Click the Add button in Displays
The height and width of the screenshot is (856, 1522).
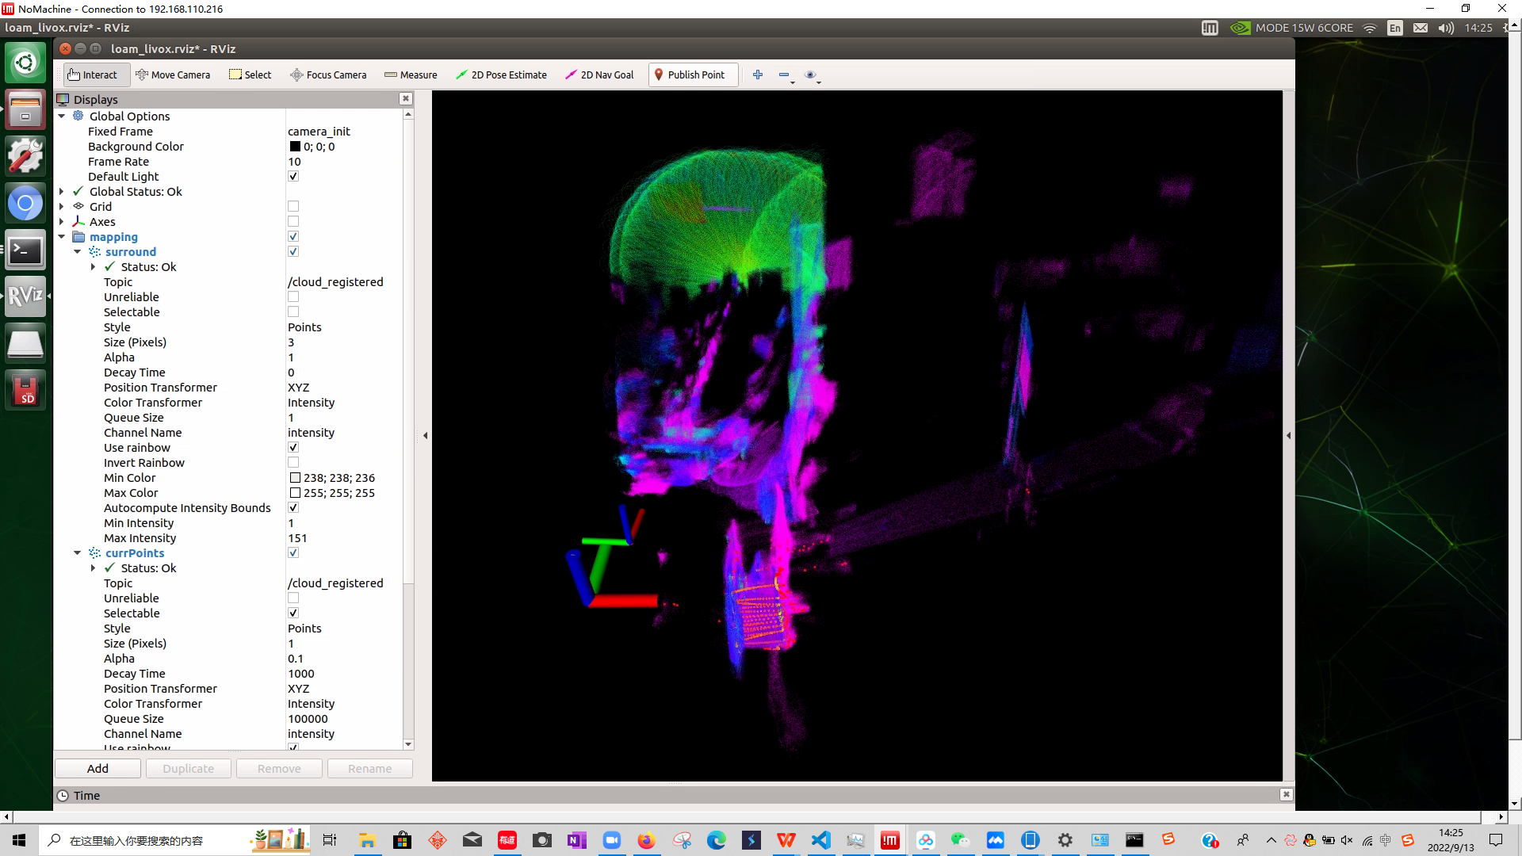98,768
